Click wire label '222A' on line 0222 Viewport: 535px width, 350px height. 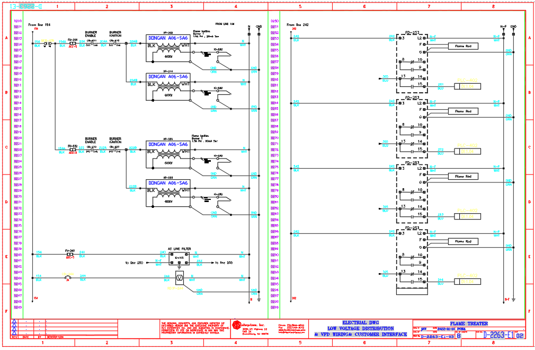click(x=103, y=148)
